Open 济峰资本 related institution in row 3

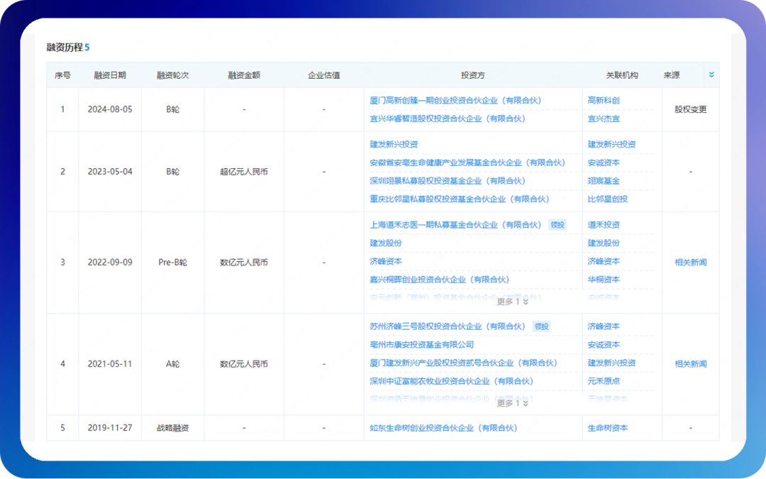(604, 261)
